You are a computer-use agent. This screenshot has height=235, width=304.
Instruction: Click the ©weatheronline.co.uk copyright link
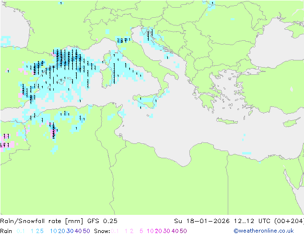[x=264, y=231]
